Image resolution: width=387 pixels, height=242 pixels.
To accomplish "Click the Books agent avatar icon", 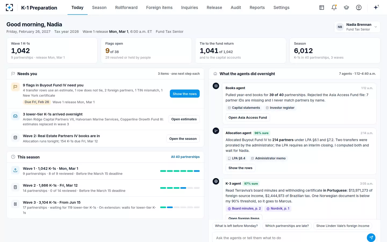I will [x=216, y=86].
